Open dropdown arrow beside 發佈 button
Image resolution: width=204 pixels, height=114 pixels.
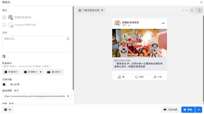(x=199, y=110)
